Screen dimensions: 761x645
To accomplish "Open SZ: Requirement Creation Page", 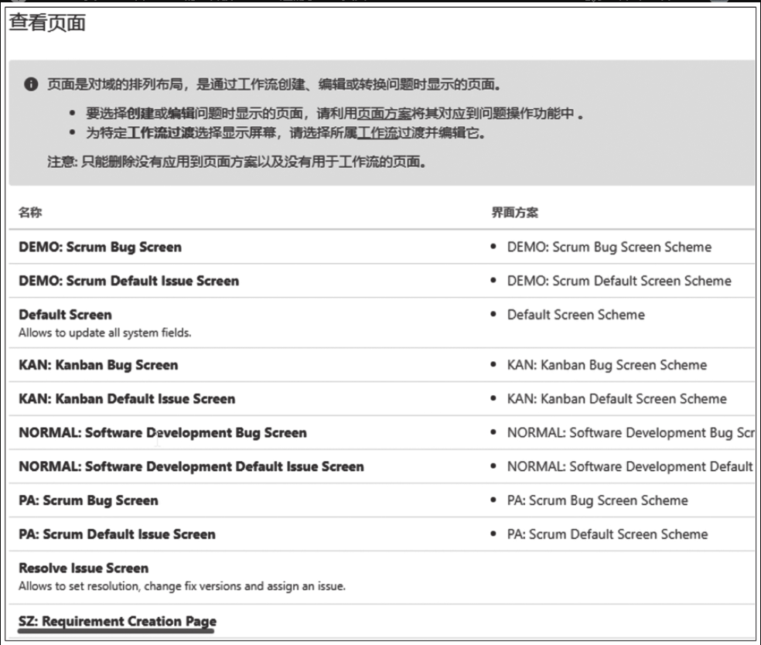I will tap(118, 621).
